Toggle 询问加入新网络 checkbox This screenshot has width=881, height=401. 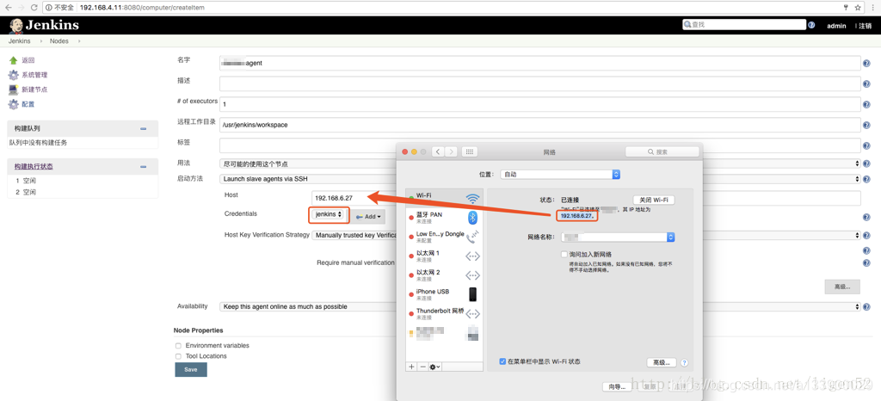click(564, 254)
